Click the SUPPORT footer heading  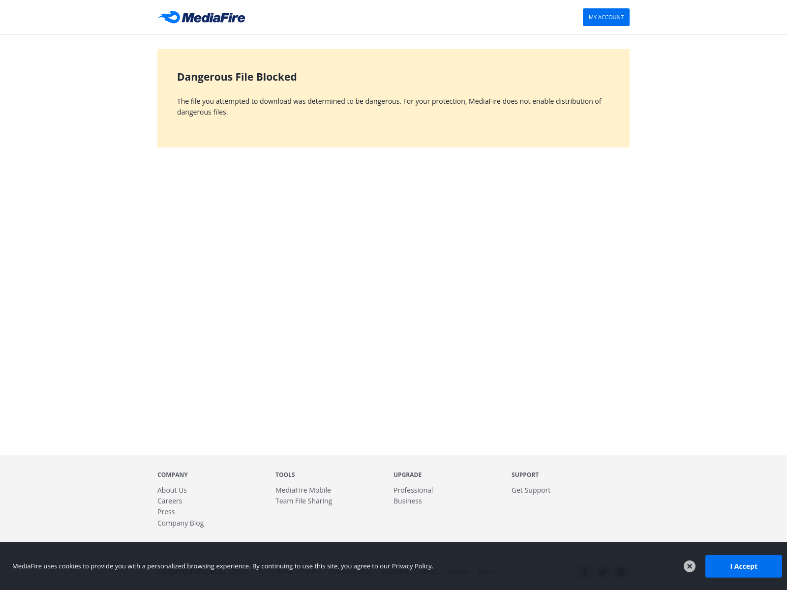[525, 475]
